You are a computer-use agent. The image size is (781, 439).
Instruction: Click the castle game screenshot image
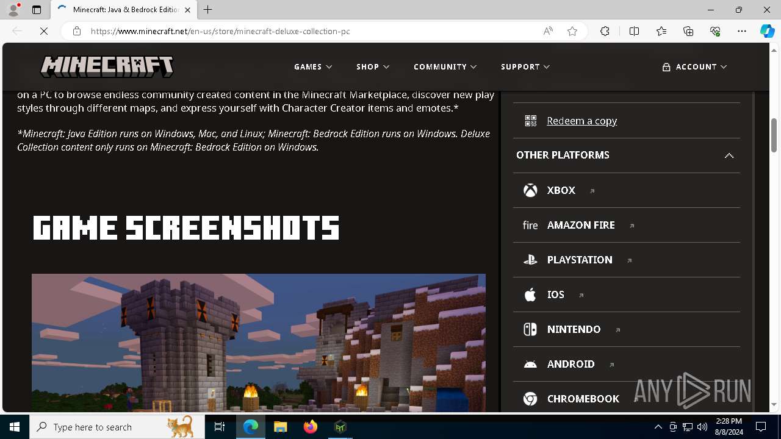pos(259,343)
